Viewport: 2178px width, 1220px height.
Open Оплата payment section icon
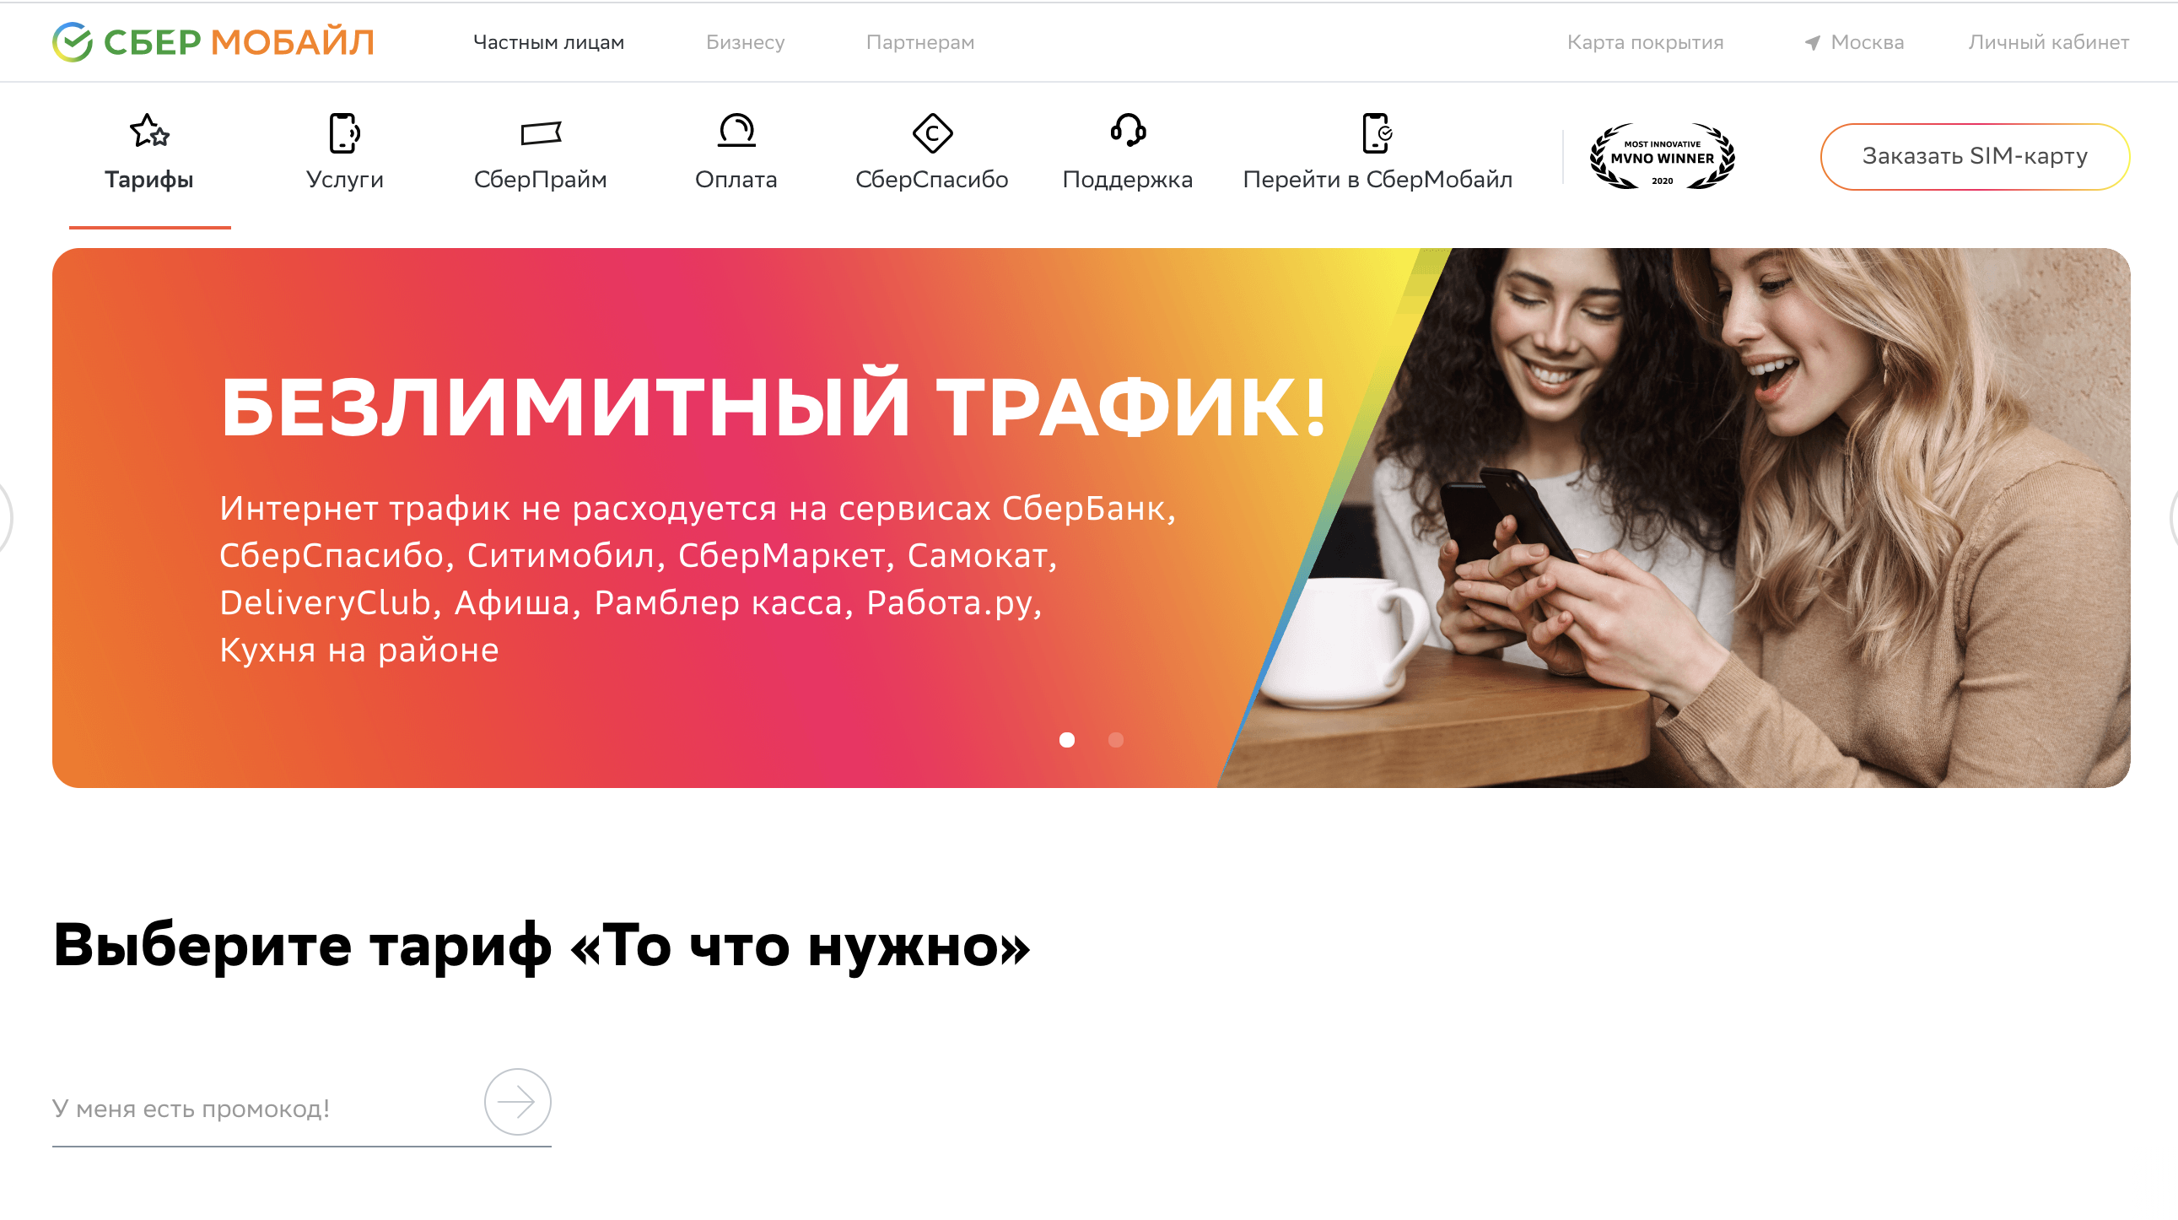[x=736, y=132]
